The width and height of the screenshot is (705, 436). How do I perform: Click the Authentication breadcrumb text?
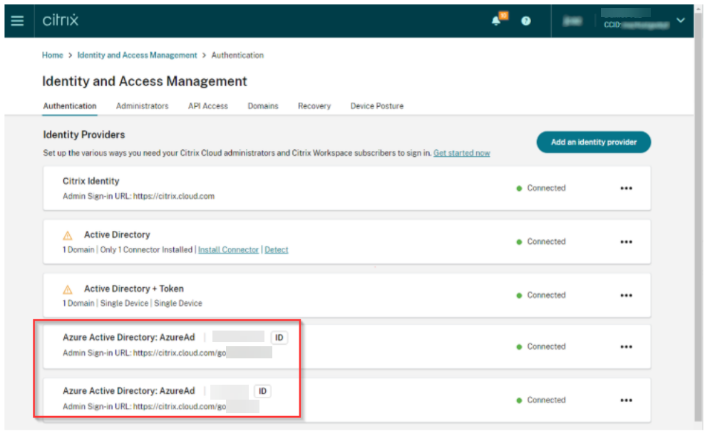tap(237, 56)
